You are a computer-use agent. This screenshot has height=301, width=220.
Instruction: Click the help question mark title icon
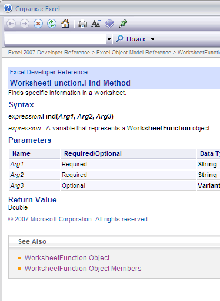8,8
